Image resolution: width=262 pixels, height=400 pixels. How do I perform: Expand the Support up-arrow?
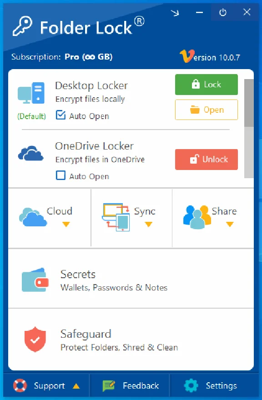point(76,386)
